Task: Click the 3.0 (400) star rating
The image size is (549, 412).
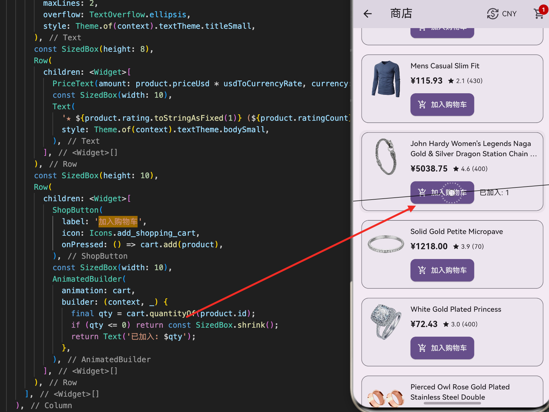Action: pyautogui.click(x=460, y=324)
